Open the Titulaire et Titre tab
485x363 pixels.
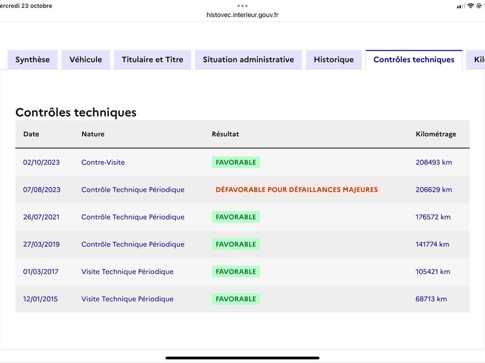153,59
